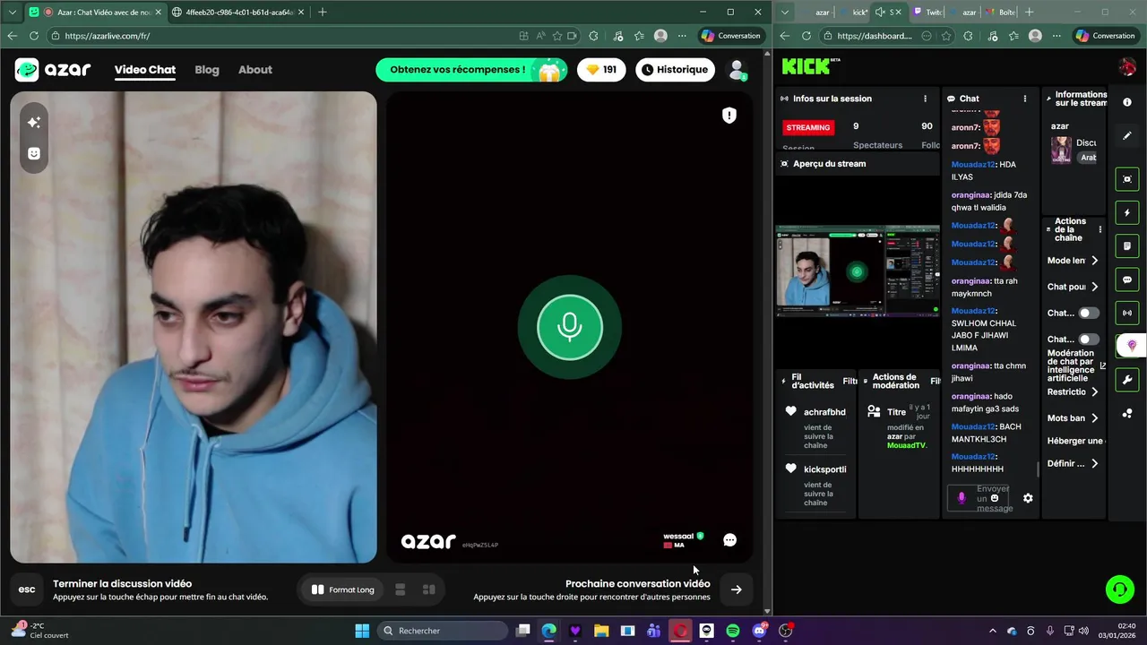The height and width of the screenshot is (645, 1147).
Task: Click the report shield icon on the partner video
Action: (x=729, y=115)
